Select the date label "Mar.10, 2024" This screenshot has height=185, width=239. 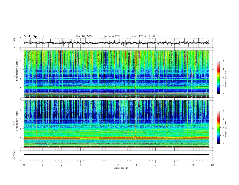point(84,36)
